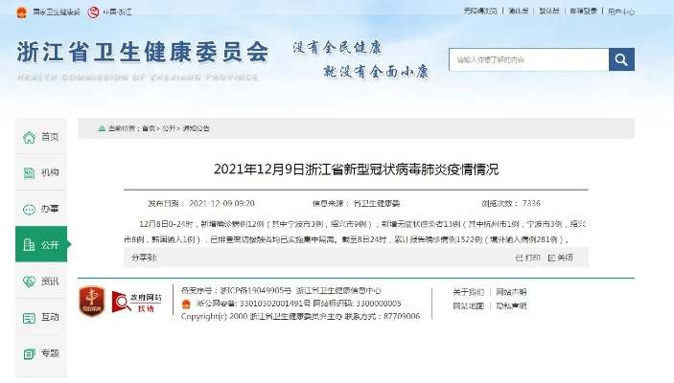Screen dimensions: 674x383
Task: Open the 互动 sidebar item
Action: (41, 317)
